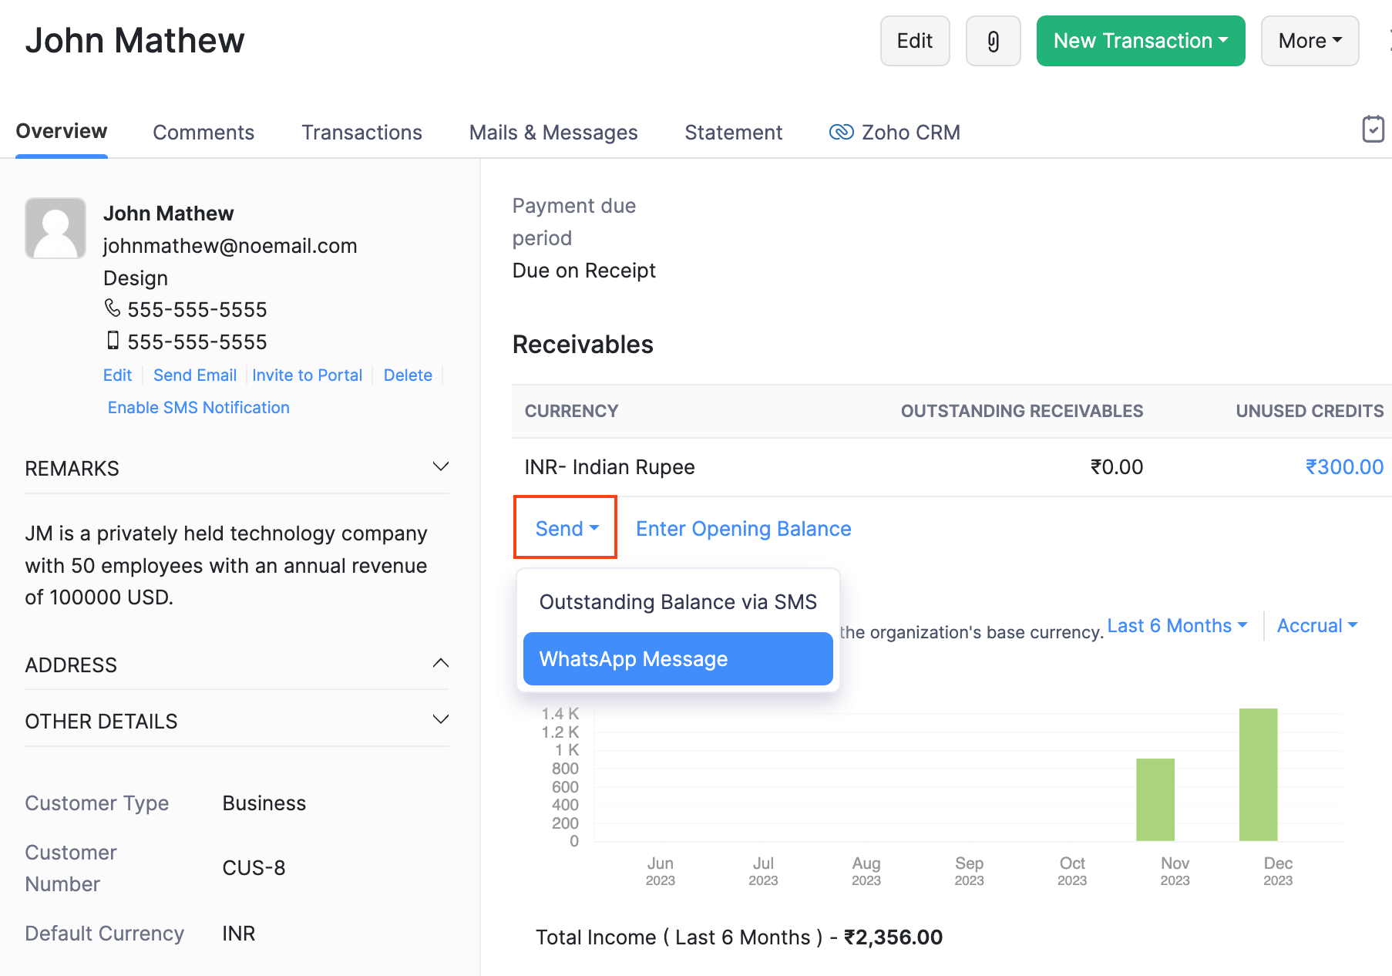Viewport: 1392px width, 976px height.
Task: Open the More dropdown
Action: point(1309,41)
